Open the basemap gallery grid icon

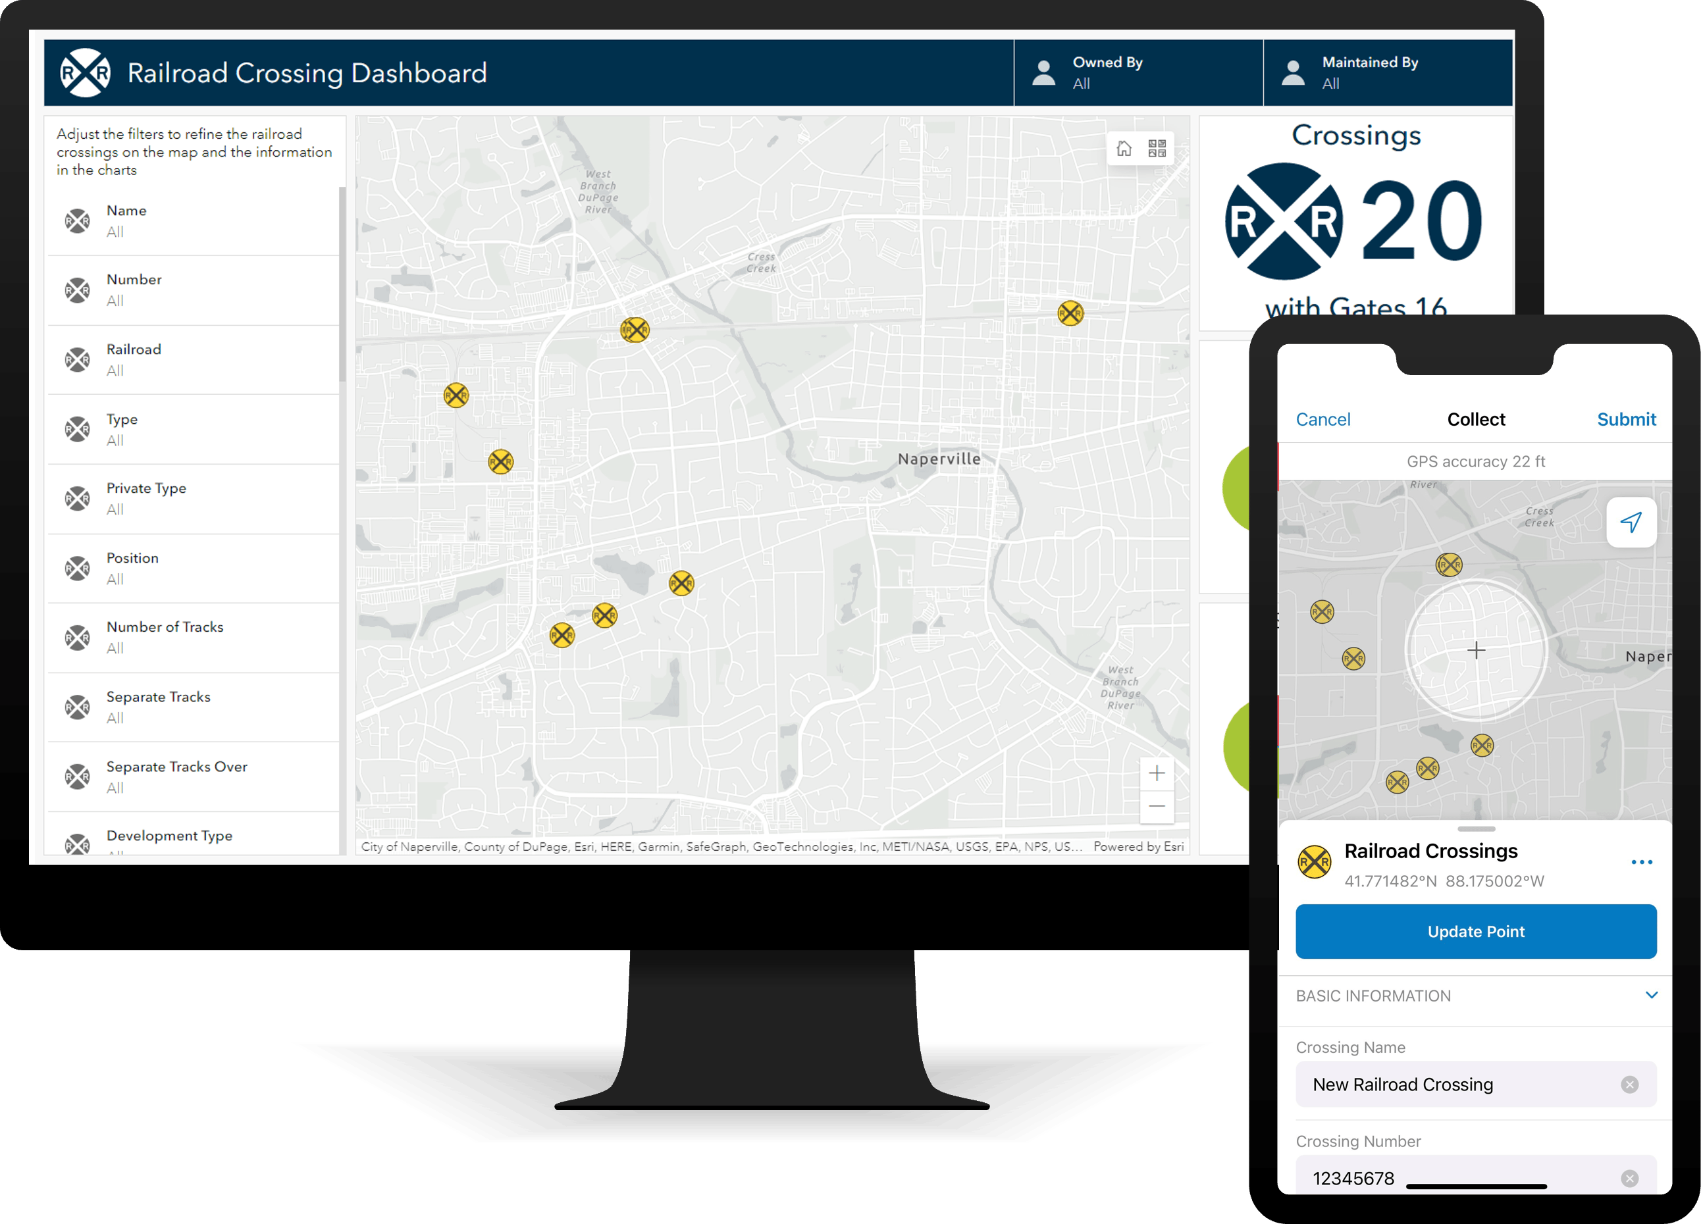pyautogui.click(x=1157, y=149)
